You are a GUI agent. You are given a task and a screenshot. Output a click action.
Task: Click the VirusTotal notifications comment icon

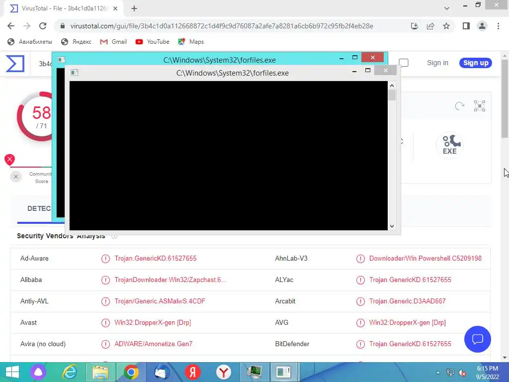[x=404, y=63]
